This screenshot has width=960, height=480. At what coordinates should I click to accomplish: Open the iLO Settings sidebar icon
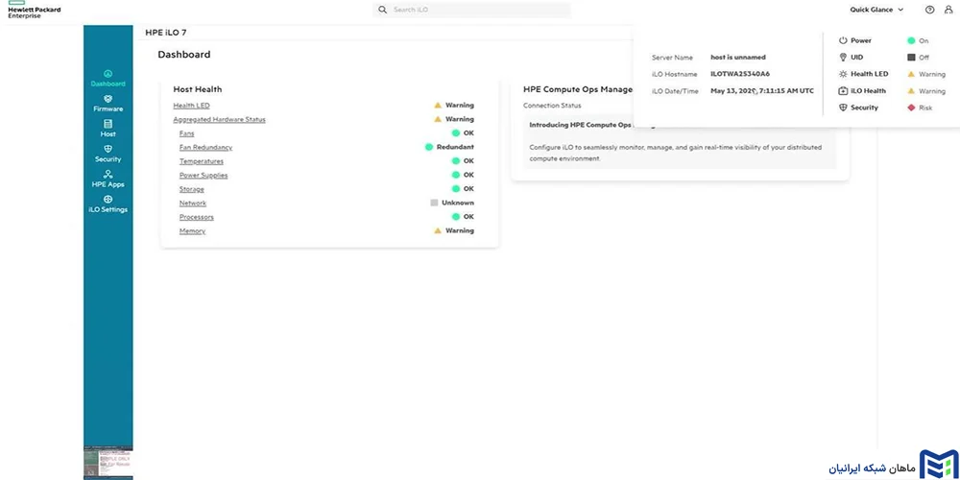point(108,199)
